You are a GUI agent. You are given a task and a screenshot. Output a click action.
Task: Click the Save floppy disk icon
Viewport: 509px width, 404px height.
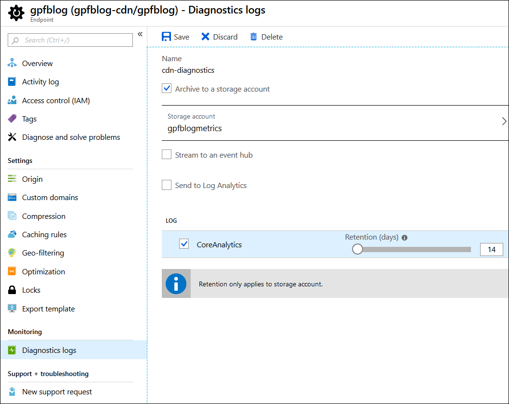167,37
